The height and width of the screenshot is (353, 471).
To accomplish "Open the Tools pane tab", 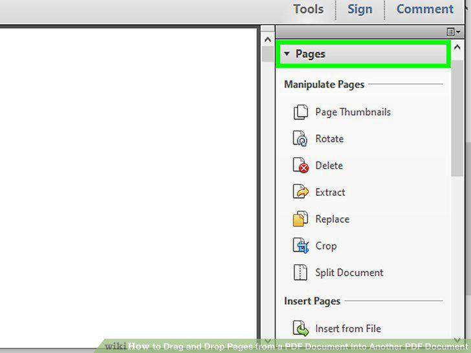I will tap(309, 9).
